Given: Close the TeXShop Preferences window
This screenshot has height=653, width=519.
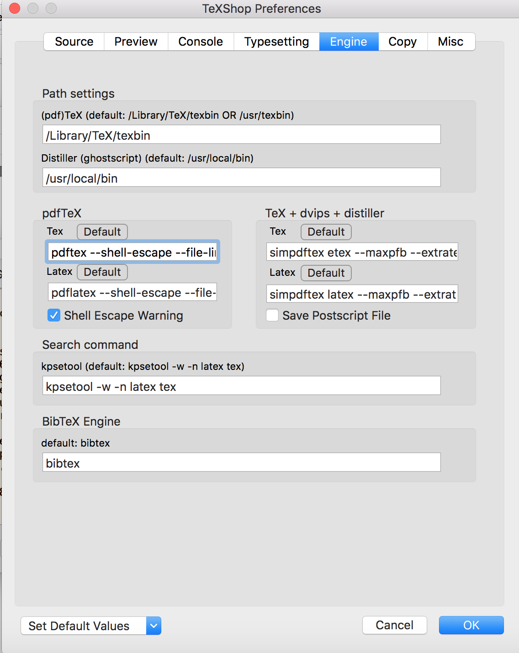Looking at the screenshot, I should click(15, 8).
